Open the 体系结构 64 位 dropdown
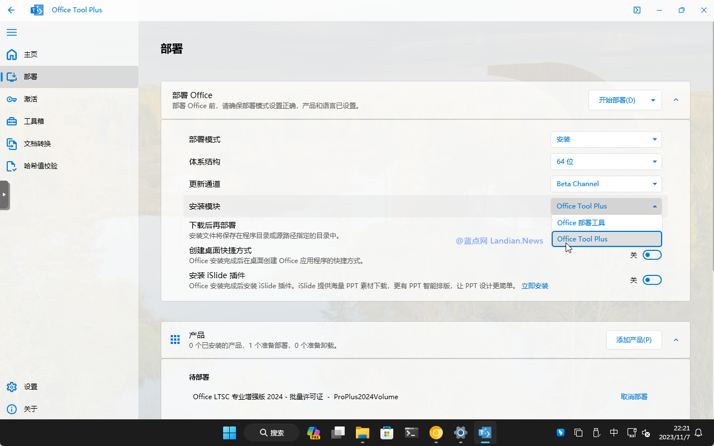Image resolution: width=714 pixels, height=446 pixels. [606, 162]
